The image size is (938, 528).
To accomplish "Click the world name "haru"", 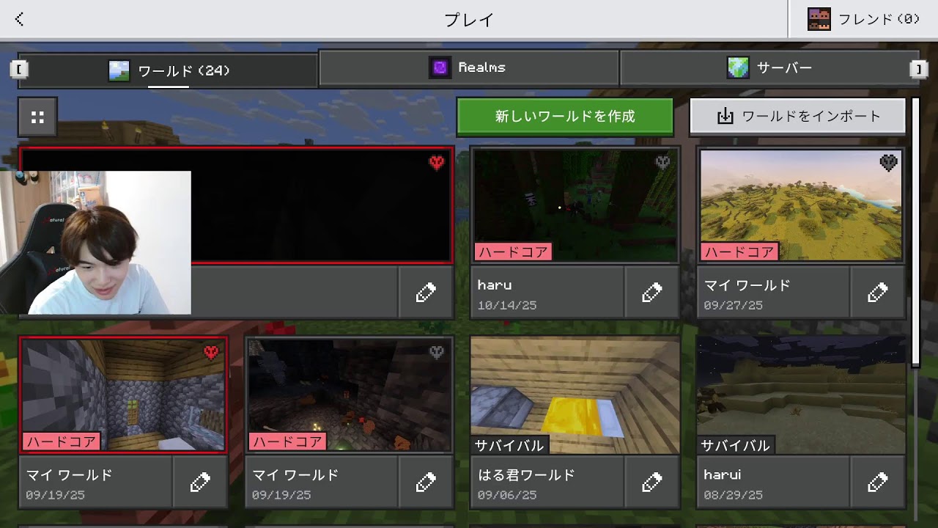I will click(495, 285).
